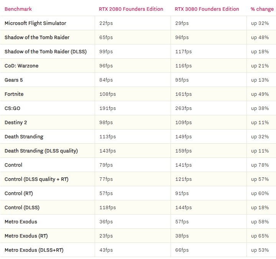The width and height of the screenshot is (276, 259).
Task: Select the 36fps value for Metro Exodus
Action: [x=106, y=222]
